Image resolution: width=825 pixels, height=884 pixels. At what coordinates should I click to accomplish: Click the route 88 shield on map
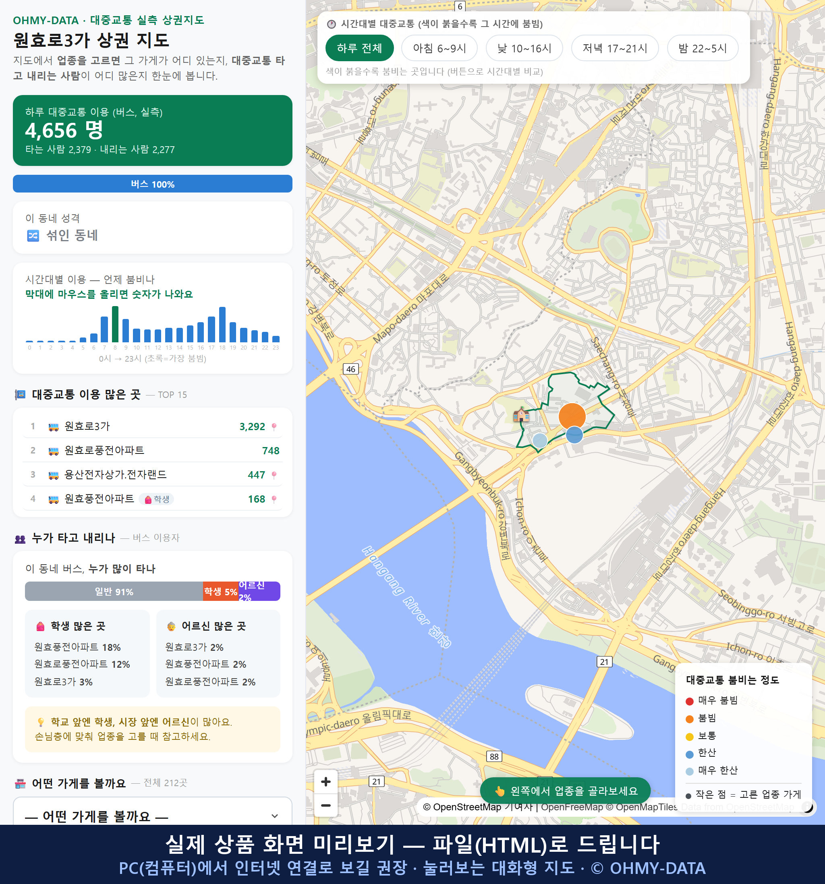click(x=494, y=756)
